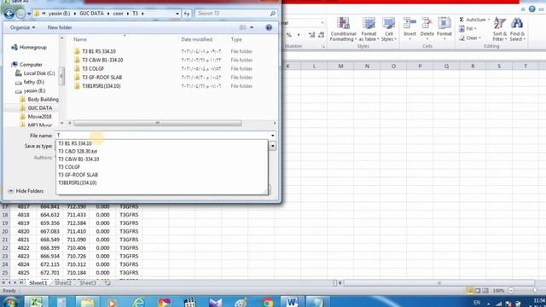
Task: Open the Number Format combo box
Action: 303,23
